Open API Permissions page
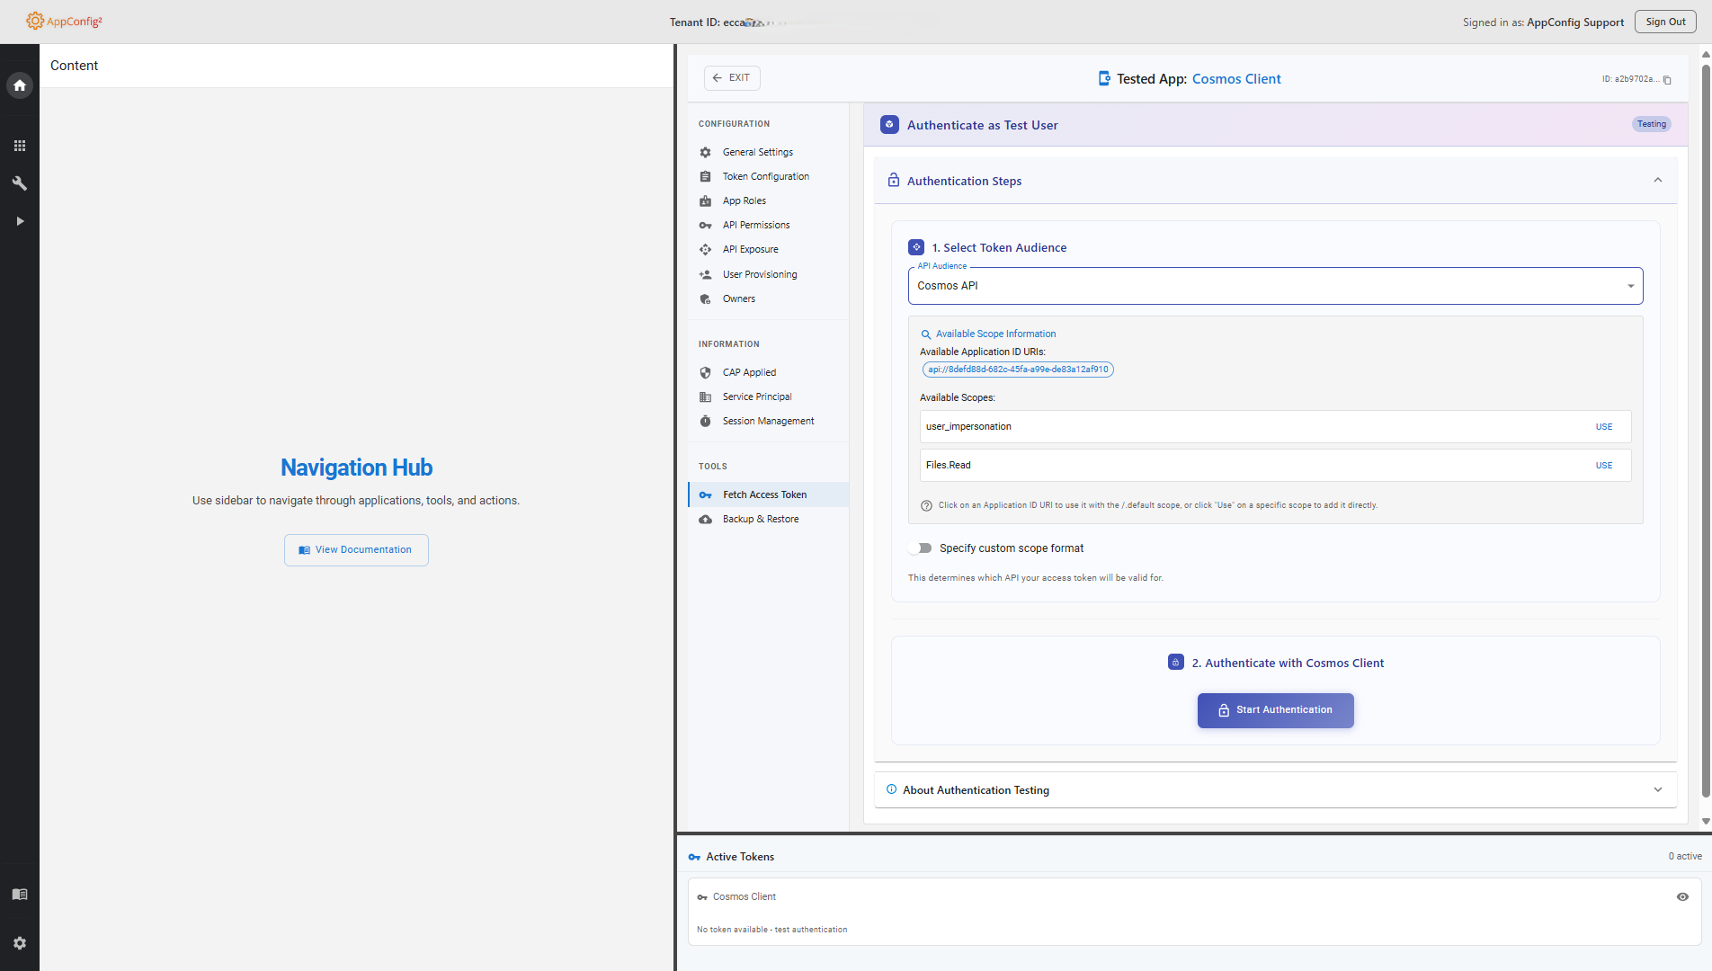The width and height of the screenshot is (1712, 971). click(x=756, y=226)
